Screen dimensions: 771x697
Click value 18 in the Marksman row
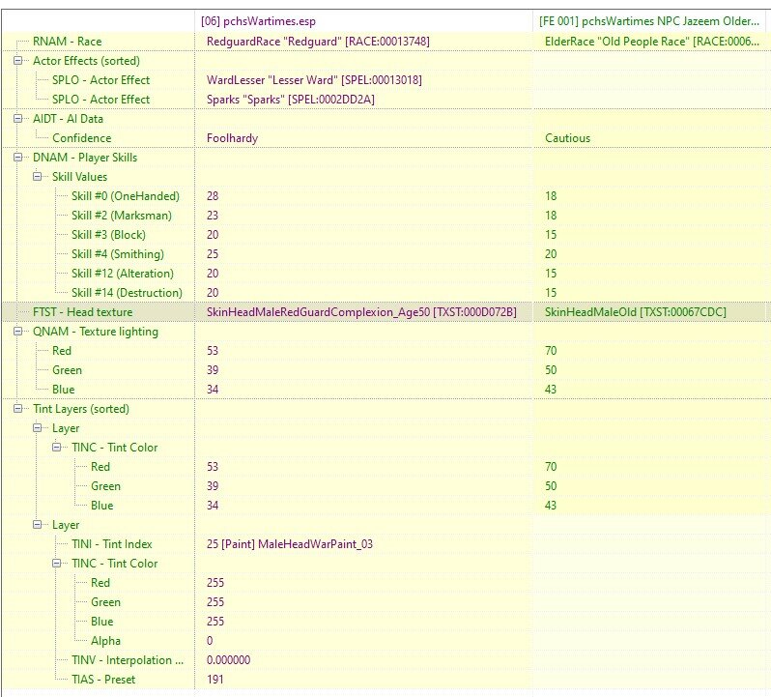(551, 216)
